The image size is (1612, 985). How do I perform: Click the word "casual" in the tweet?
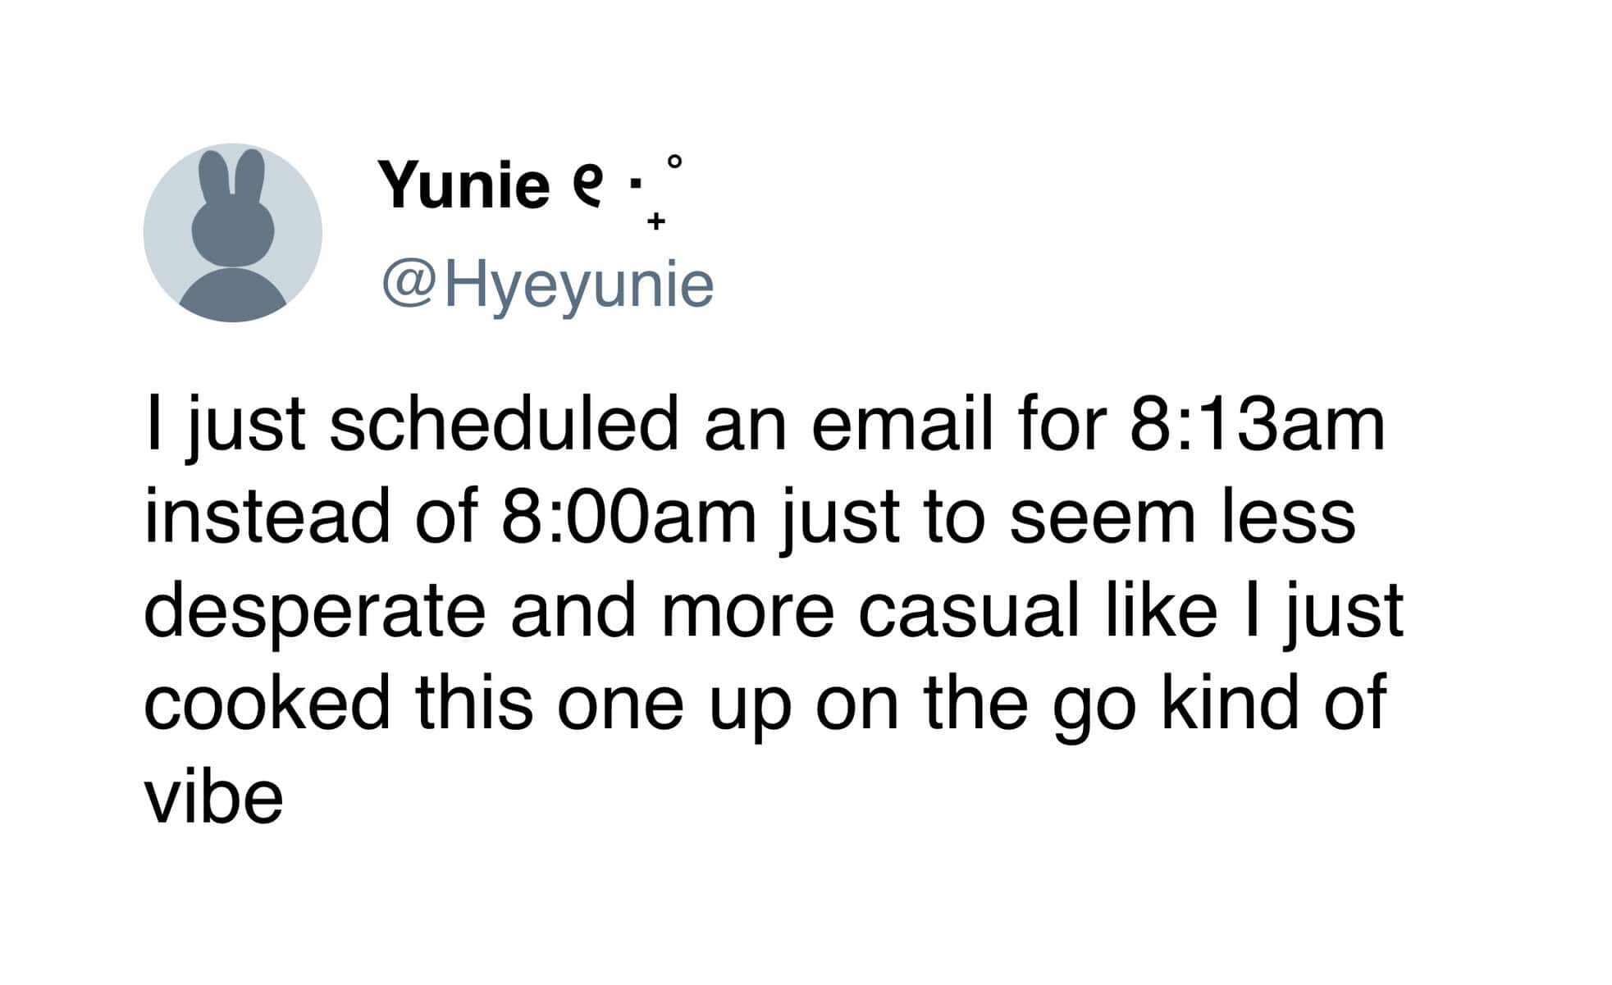coord(968,611)
